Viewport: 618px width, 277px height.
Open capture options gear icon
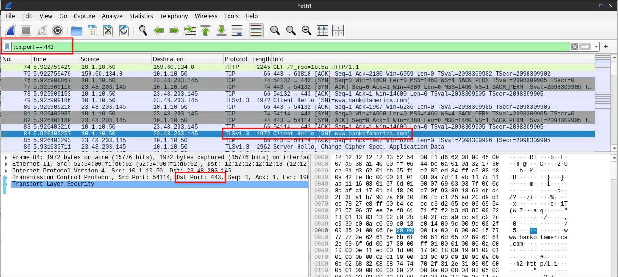click(x=58, y=30)
